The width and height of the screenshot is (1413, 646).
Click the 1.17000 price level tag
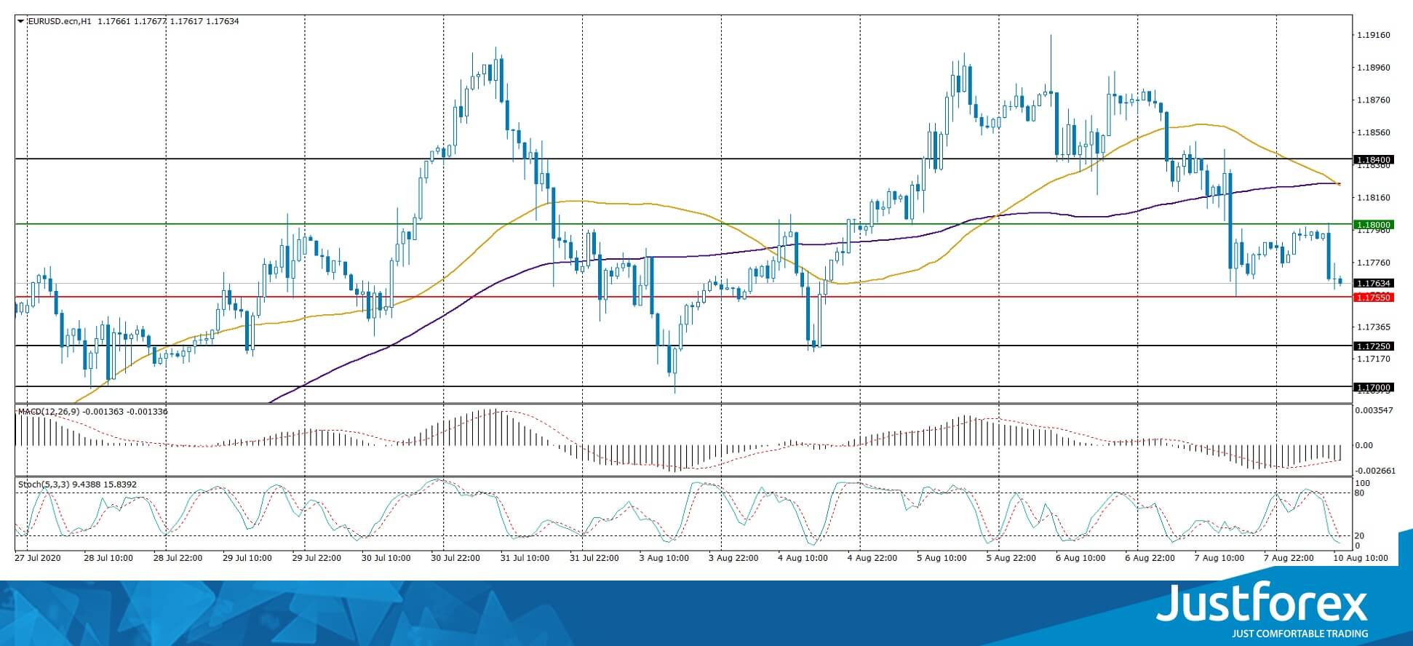tap(1372, 388)
